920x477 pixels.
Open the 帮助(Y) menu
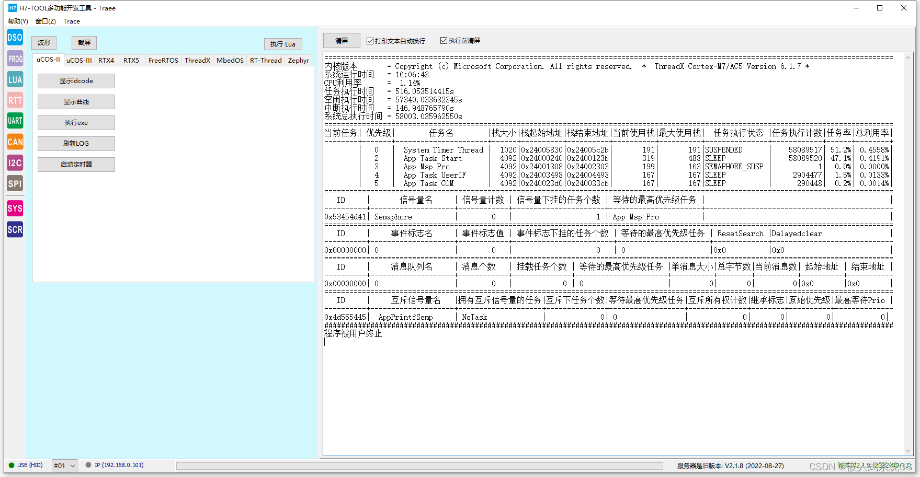pos(18,21)
